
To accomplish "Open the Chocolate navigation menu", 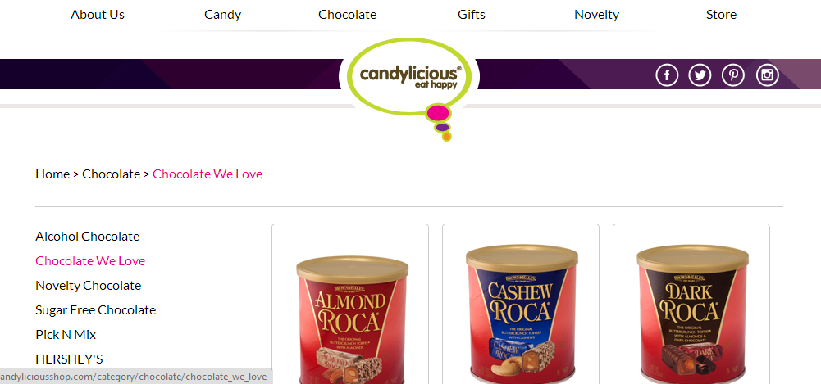I will point(347,15).
